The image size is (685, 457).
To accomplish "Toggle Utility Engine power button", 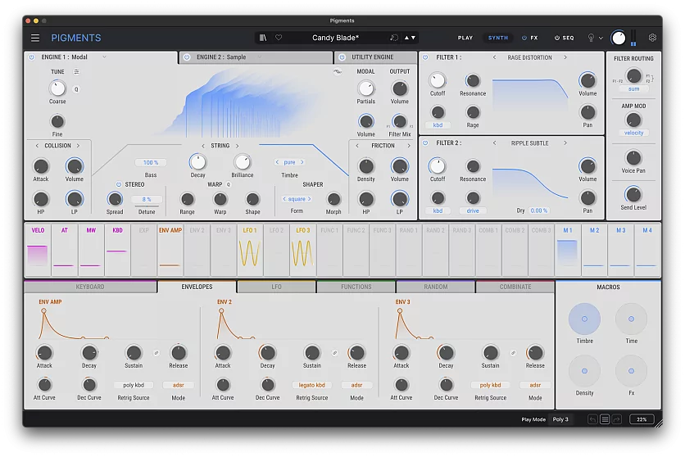I will click(342, 57).
